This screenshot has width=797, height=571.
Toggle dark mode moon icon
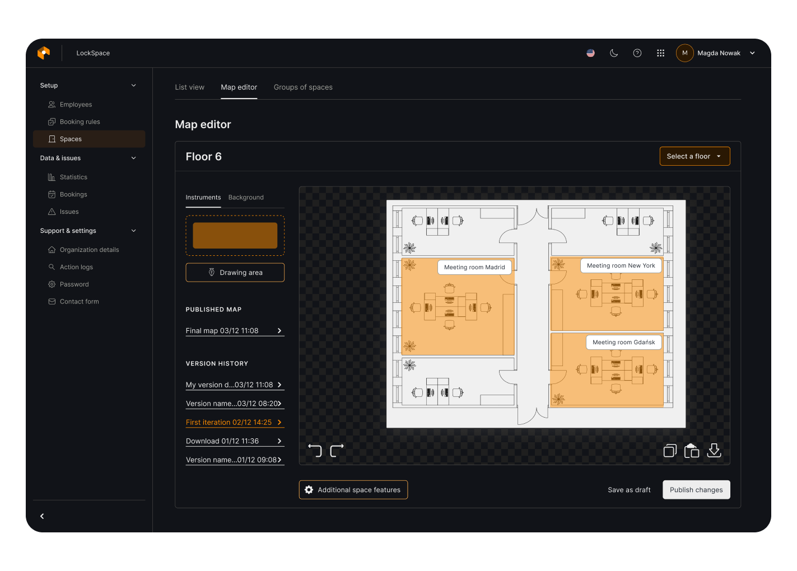click(614, 53)
